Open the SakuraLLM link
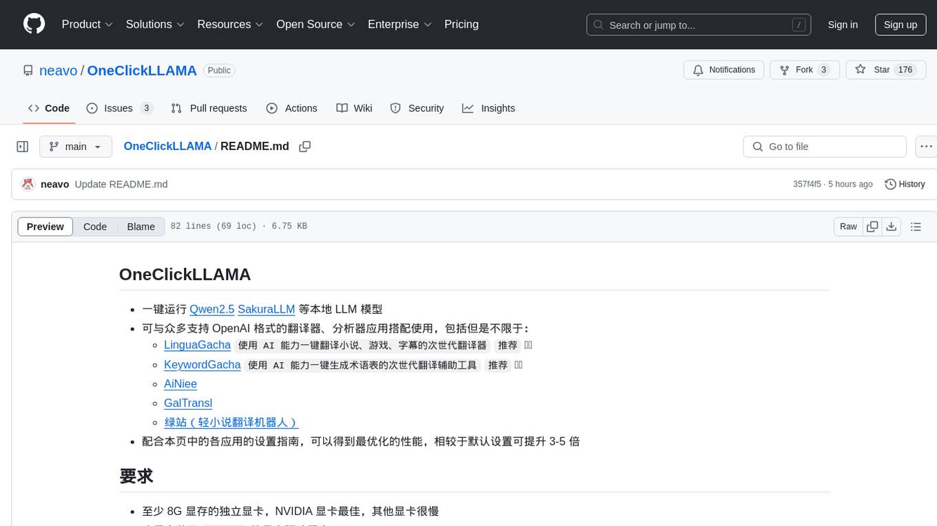This screenshot has height=526, width=937. click(267, 310)
